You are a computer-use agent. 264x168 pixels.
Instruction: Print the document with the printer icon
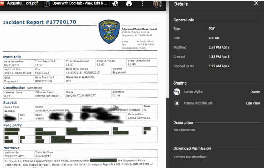[x=129, y=4]
